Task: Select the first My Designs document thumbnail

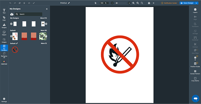Action: click(x=15, y=24)
